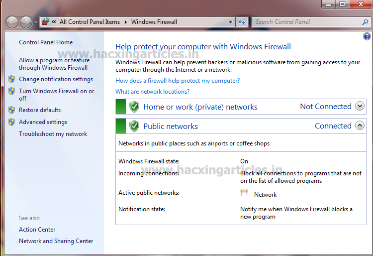Select Home or work (private) networks header
The height and width of the screenshot is (256, 373).
coord(200,107)
